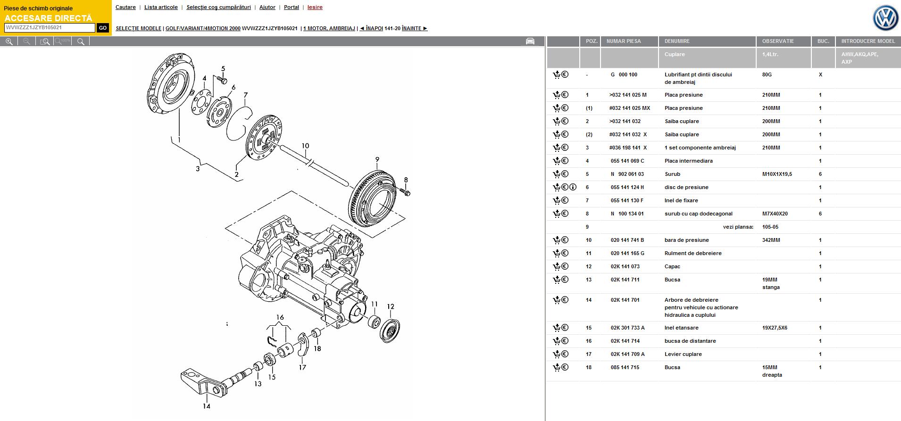Show euro price for disc de presiune

click(565, 187)
